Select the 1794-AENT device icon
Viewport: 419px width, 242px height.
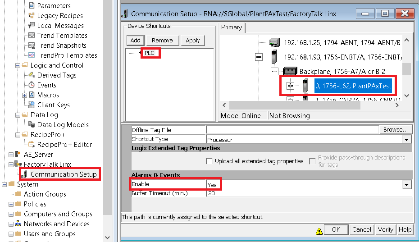click(274, 42)
